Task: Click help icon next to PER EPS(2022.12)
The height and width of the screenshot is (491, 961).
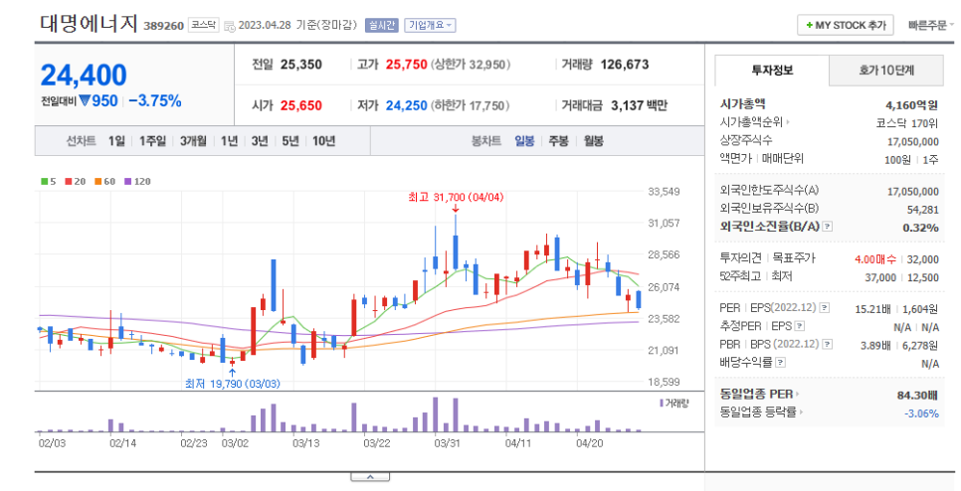Action: point(825,308)
